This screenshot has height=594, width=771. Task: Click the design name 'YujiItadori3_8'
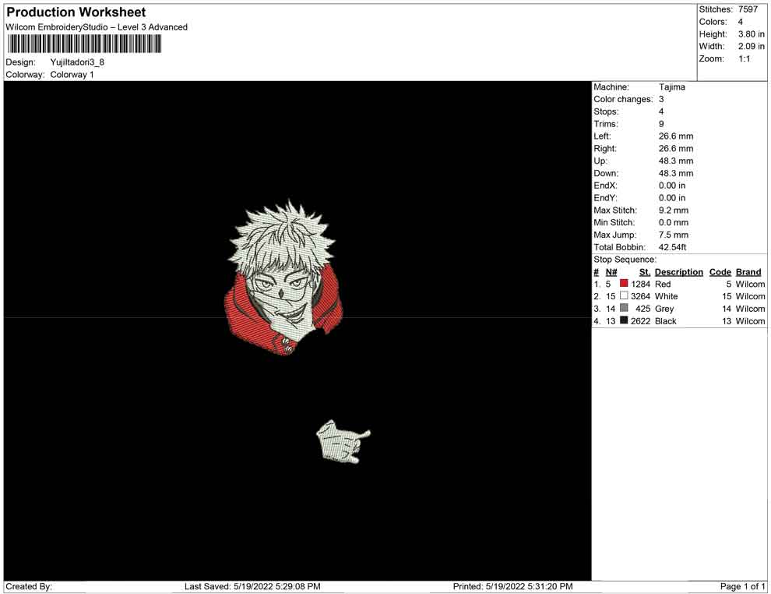pos(77,62)
